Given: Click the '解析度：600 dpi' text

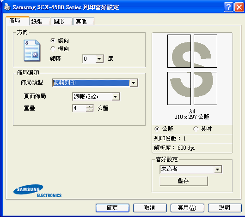Looking at the screenshot, I should click(x=174, y=148).
